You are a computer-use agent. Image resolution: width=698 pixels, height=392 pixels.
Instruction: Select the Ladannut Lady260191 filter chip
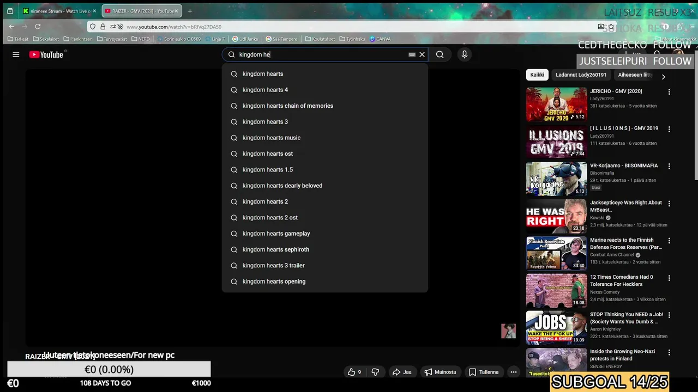pos(581,75)
